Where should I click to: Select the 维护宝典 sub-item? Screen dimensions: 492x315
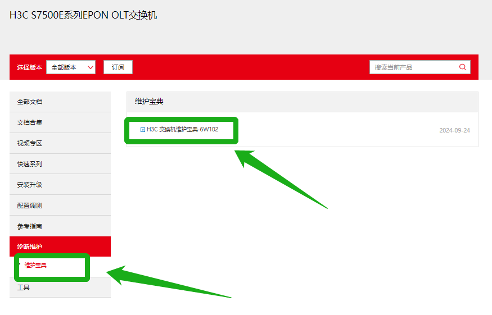coord(35,266)
